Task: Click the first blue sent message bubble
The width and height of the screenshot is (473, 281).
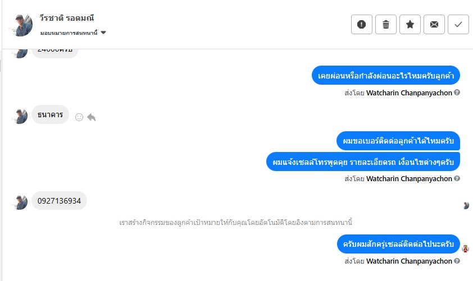Action: (385, 75)
